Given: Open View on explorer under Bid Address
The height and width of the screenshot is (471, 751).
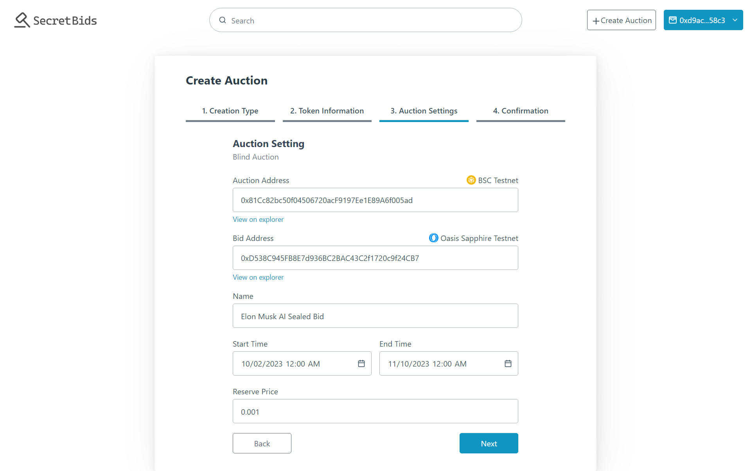Looking at the screenshot, I should pyautogui.click(x=258, y=277).
